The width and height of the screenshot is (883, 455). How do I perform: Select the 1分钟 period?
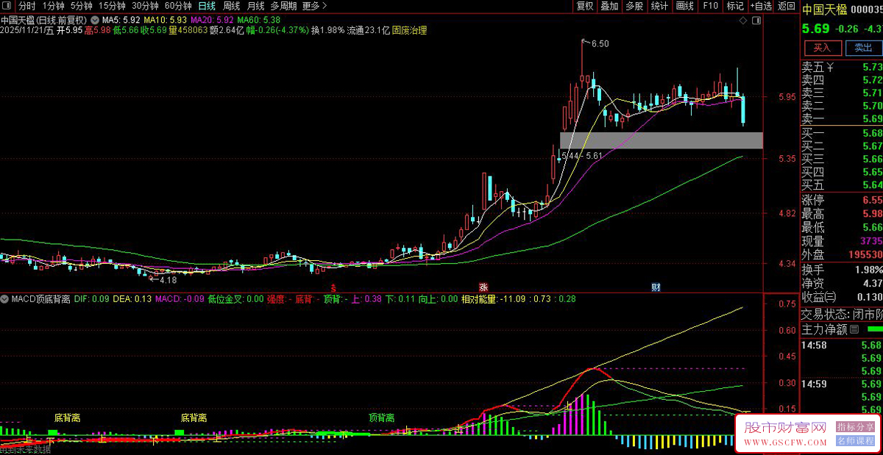point(54,6)
